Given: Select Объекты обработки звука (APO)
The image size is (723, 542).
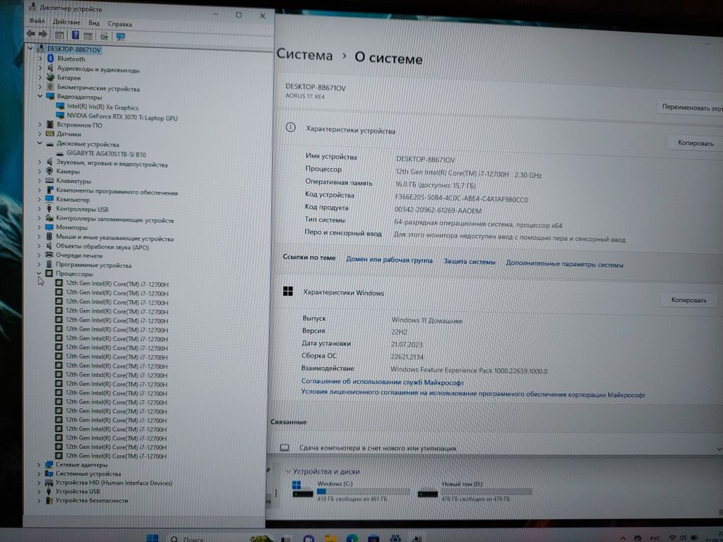Looking at the screenshot, I should point(102,246).
